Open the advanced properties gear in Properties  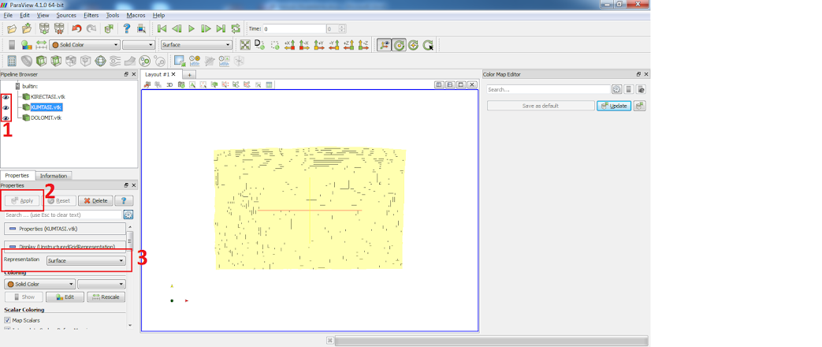pos(128,215)
